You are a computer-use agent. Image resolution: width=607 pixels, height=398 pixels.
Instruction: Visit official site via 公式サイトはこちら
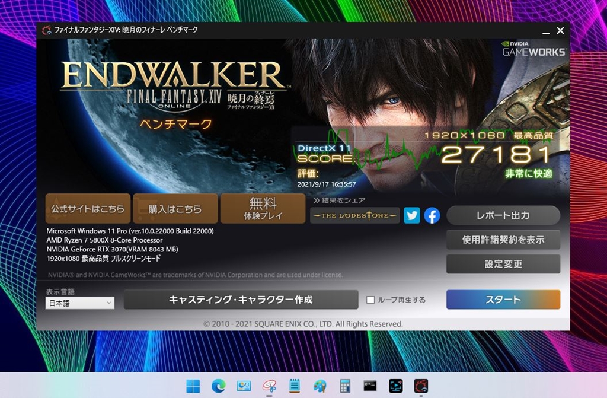(88, 209)
